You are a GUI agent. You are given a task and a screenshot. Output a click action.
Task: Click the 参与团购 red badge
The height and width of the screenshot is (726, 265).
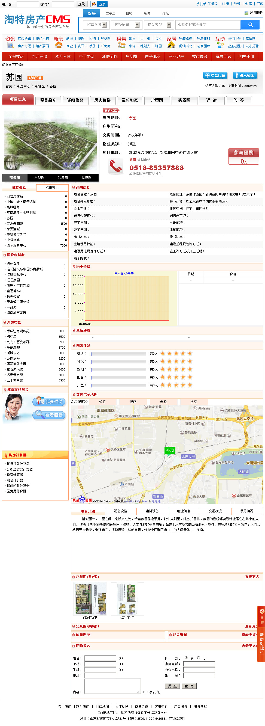click(244, 156)
